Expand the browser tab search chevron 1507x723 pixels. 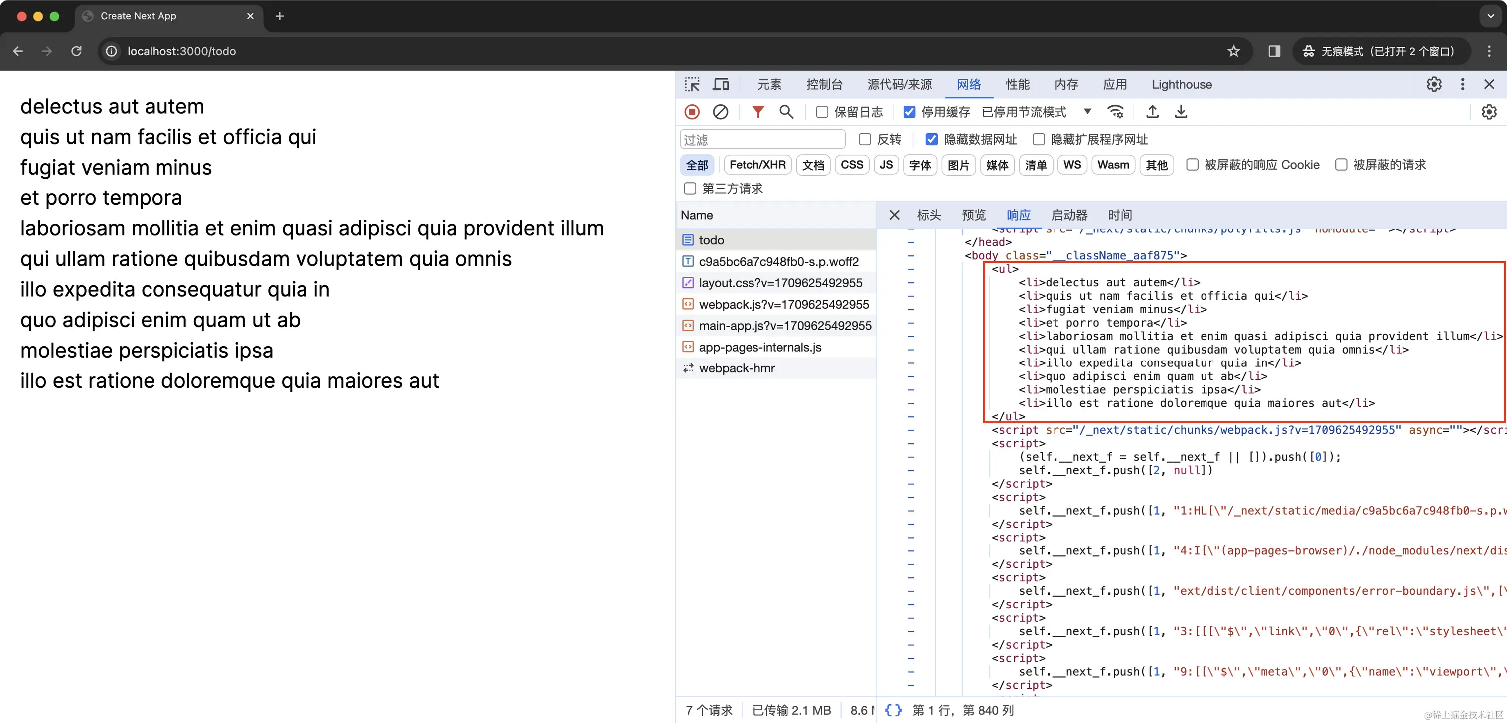click(1490, 16)
